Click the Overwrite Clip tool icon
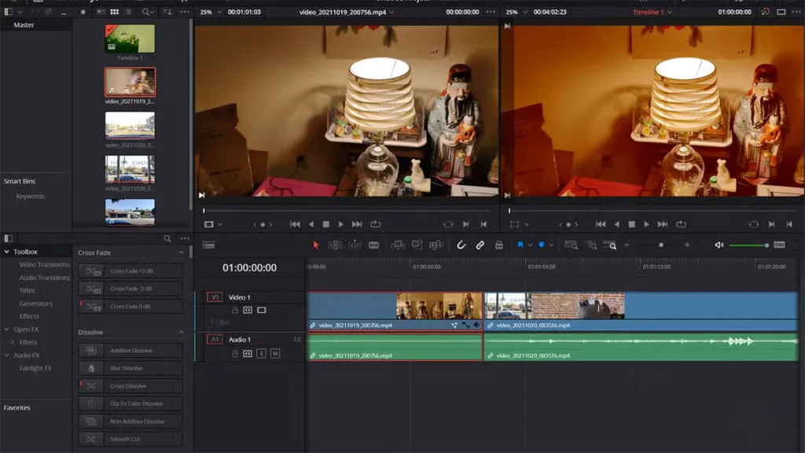This screenshot has width=805, height=453. point(417,245)
